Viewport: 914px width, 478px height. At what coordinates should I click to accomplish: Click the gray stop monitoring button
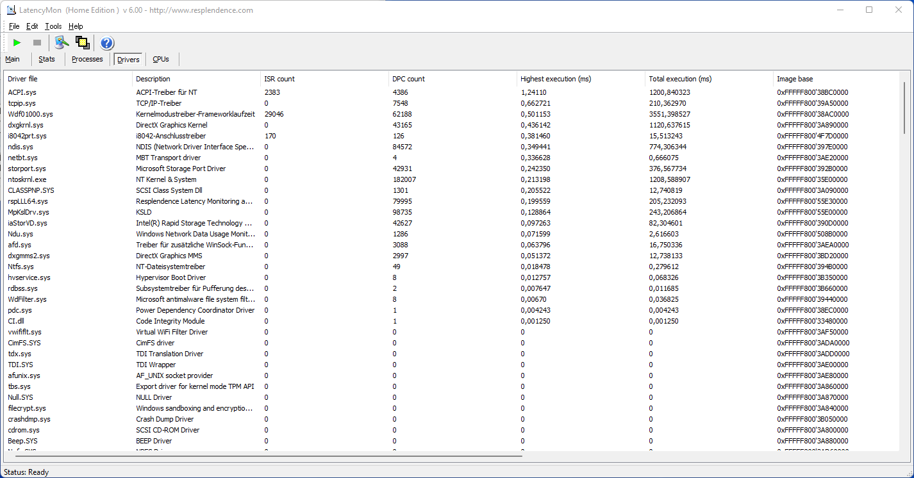click(37, 43)
